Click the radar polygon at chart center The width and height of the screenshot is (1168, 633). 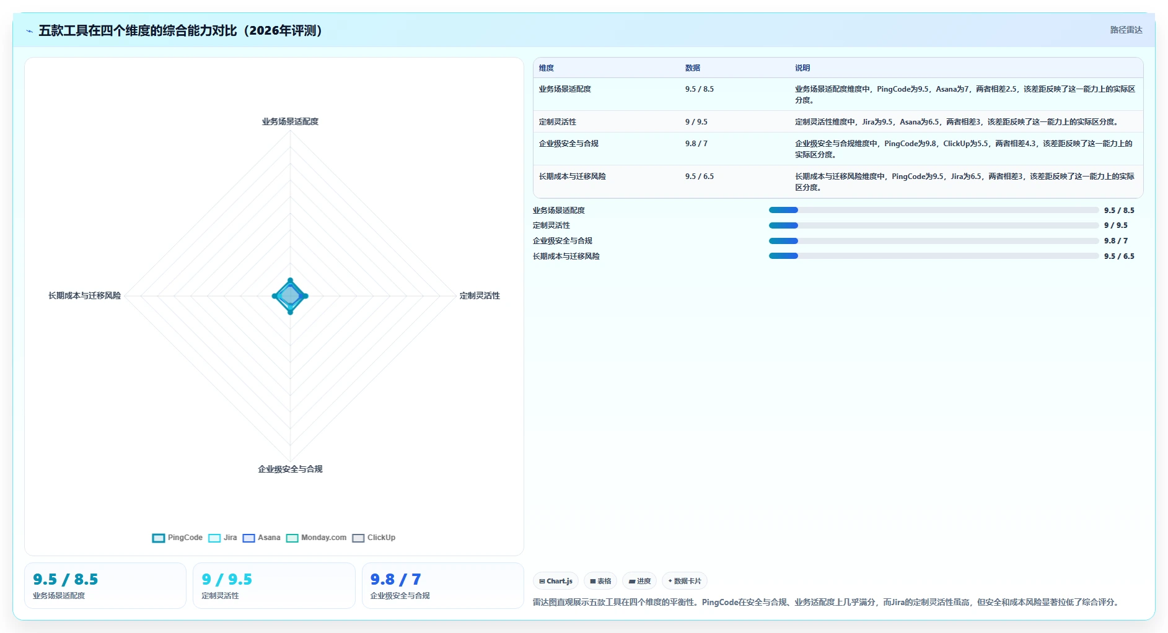tap(290, 296)
